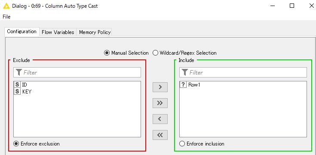
Task: Click the unknown type icon beside Row1
Action: click(x=183, y=85)
